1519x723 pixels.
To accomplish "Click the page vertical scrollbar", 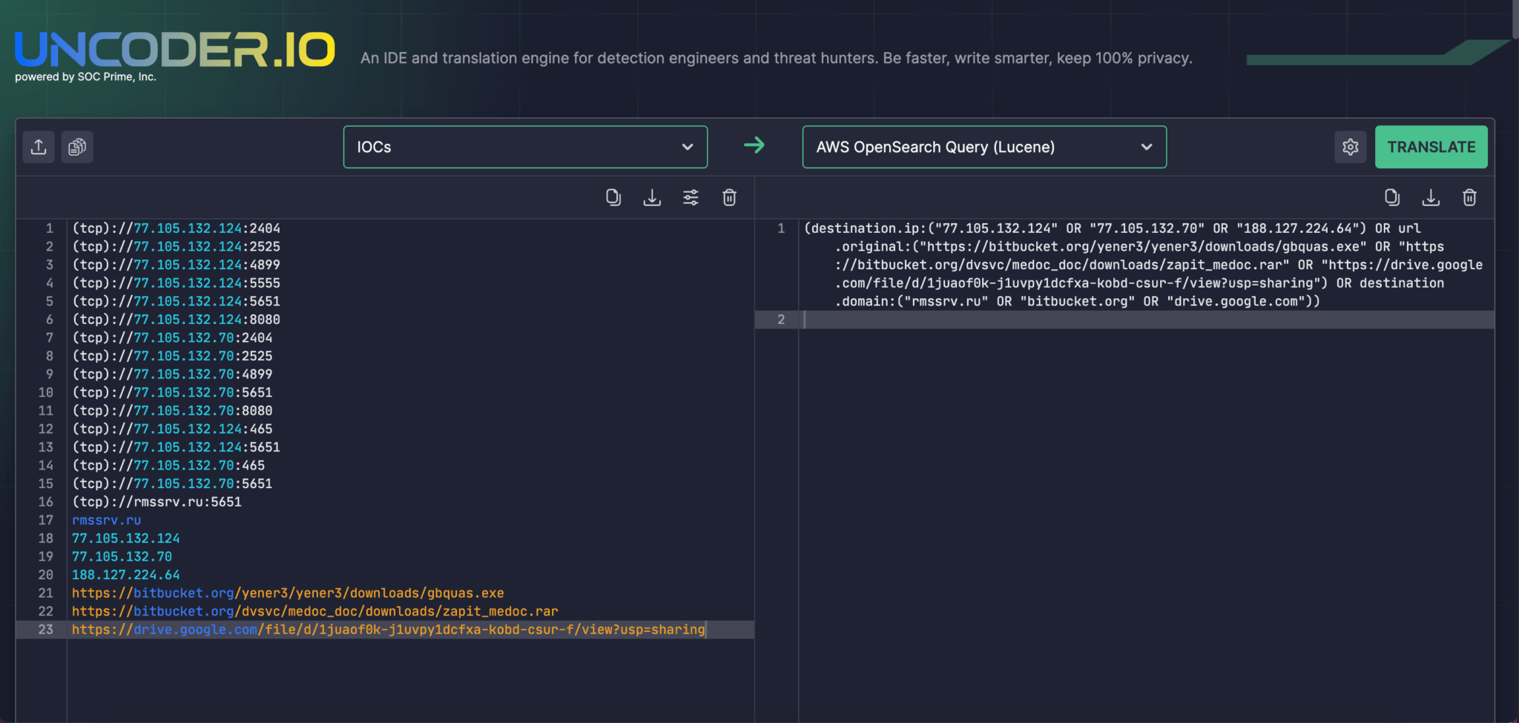I will (1515, 19).
